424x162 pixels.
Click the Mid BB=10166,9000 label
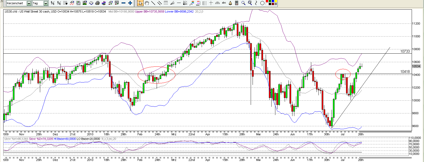click(x=121, y=11)
